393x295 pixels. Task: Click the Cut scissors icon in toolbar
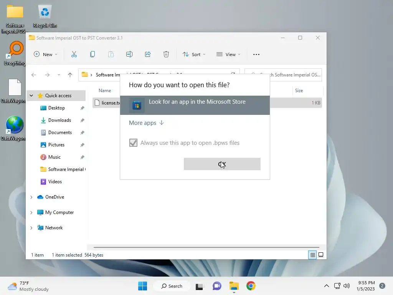pos(74,54)
